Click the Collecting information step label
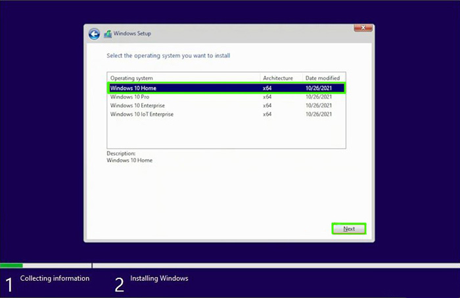 (x=55, y=278)
